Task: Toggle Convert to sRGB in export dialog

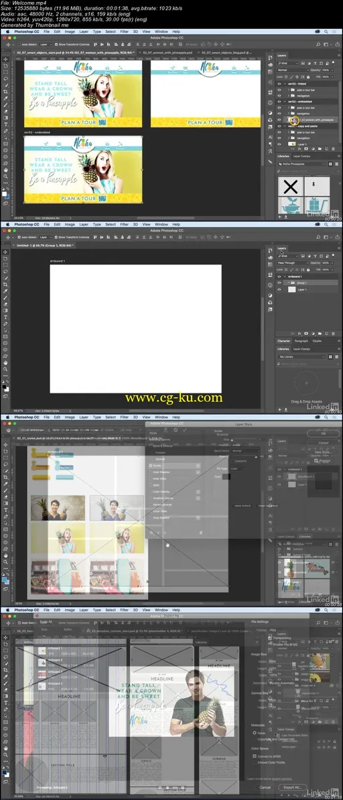Action: (x=255, y=756)
